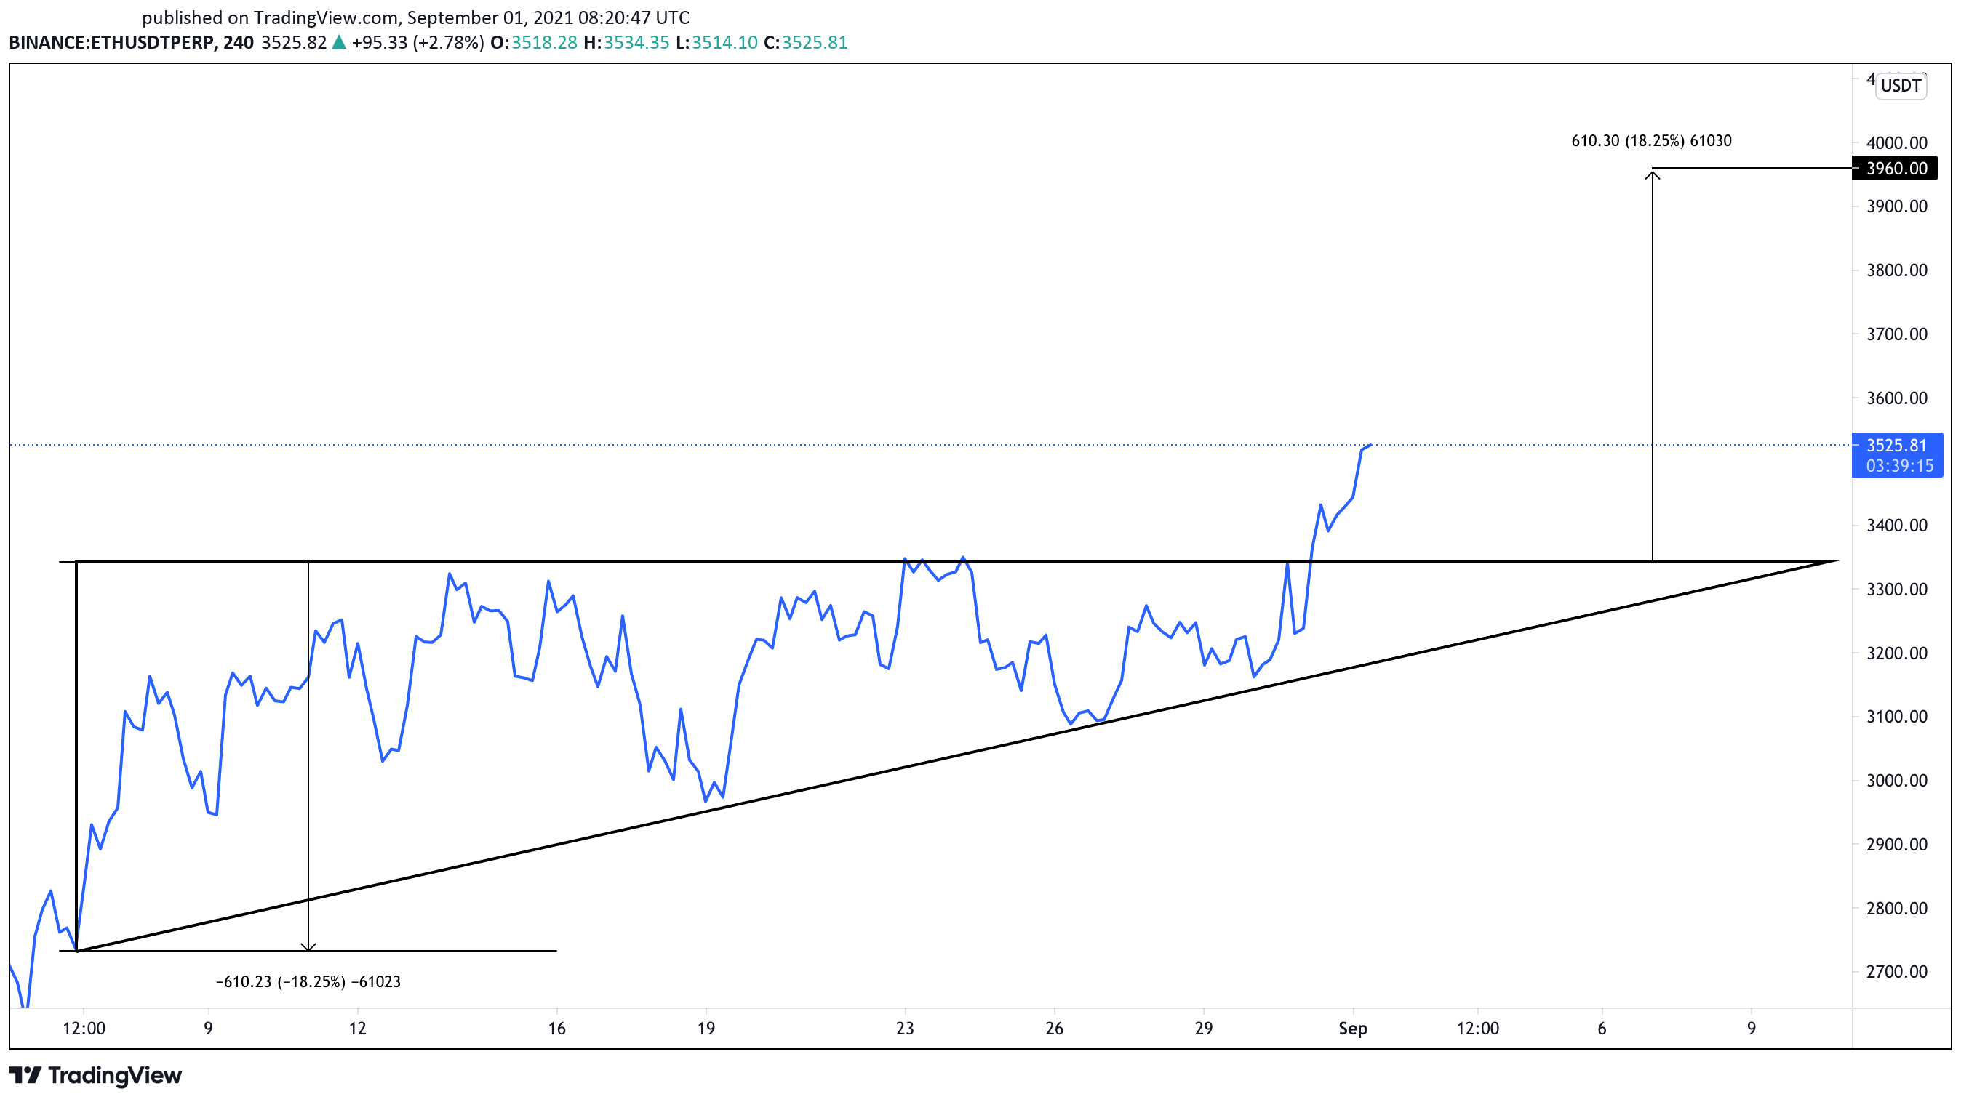Click the 6 date label on time axis

point(1602,1029)
